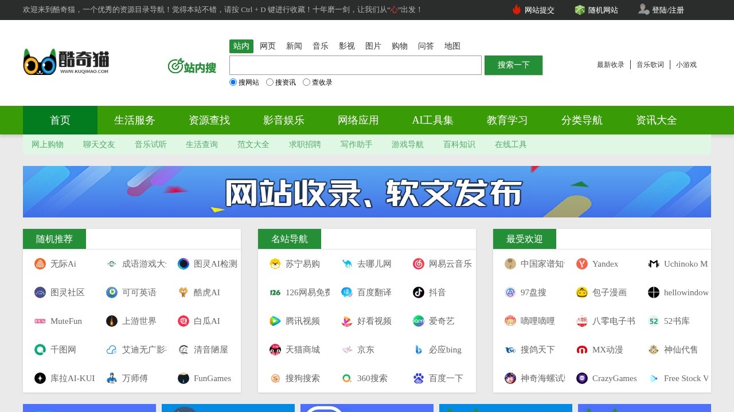Image resolution: width=734 pixels, height=412 pixels.
Task: Select the 查收录 radio button
Action: coord(307,82)
